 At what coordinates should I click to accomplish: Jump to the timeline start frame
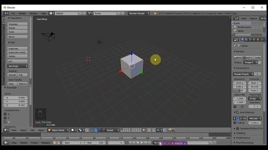pyautogui.click(x=130, y=142)
